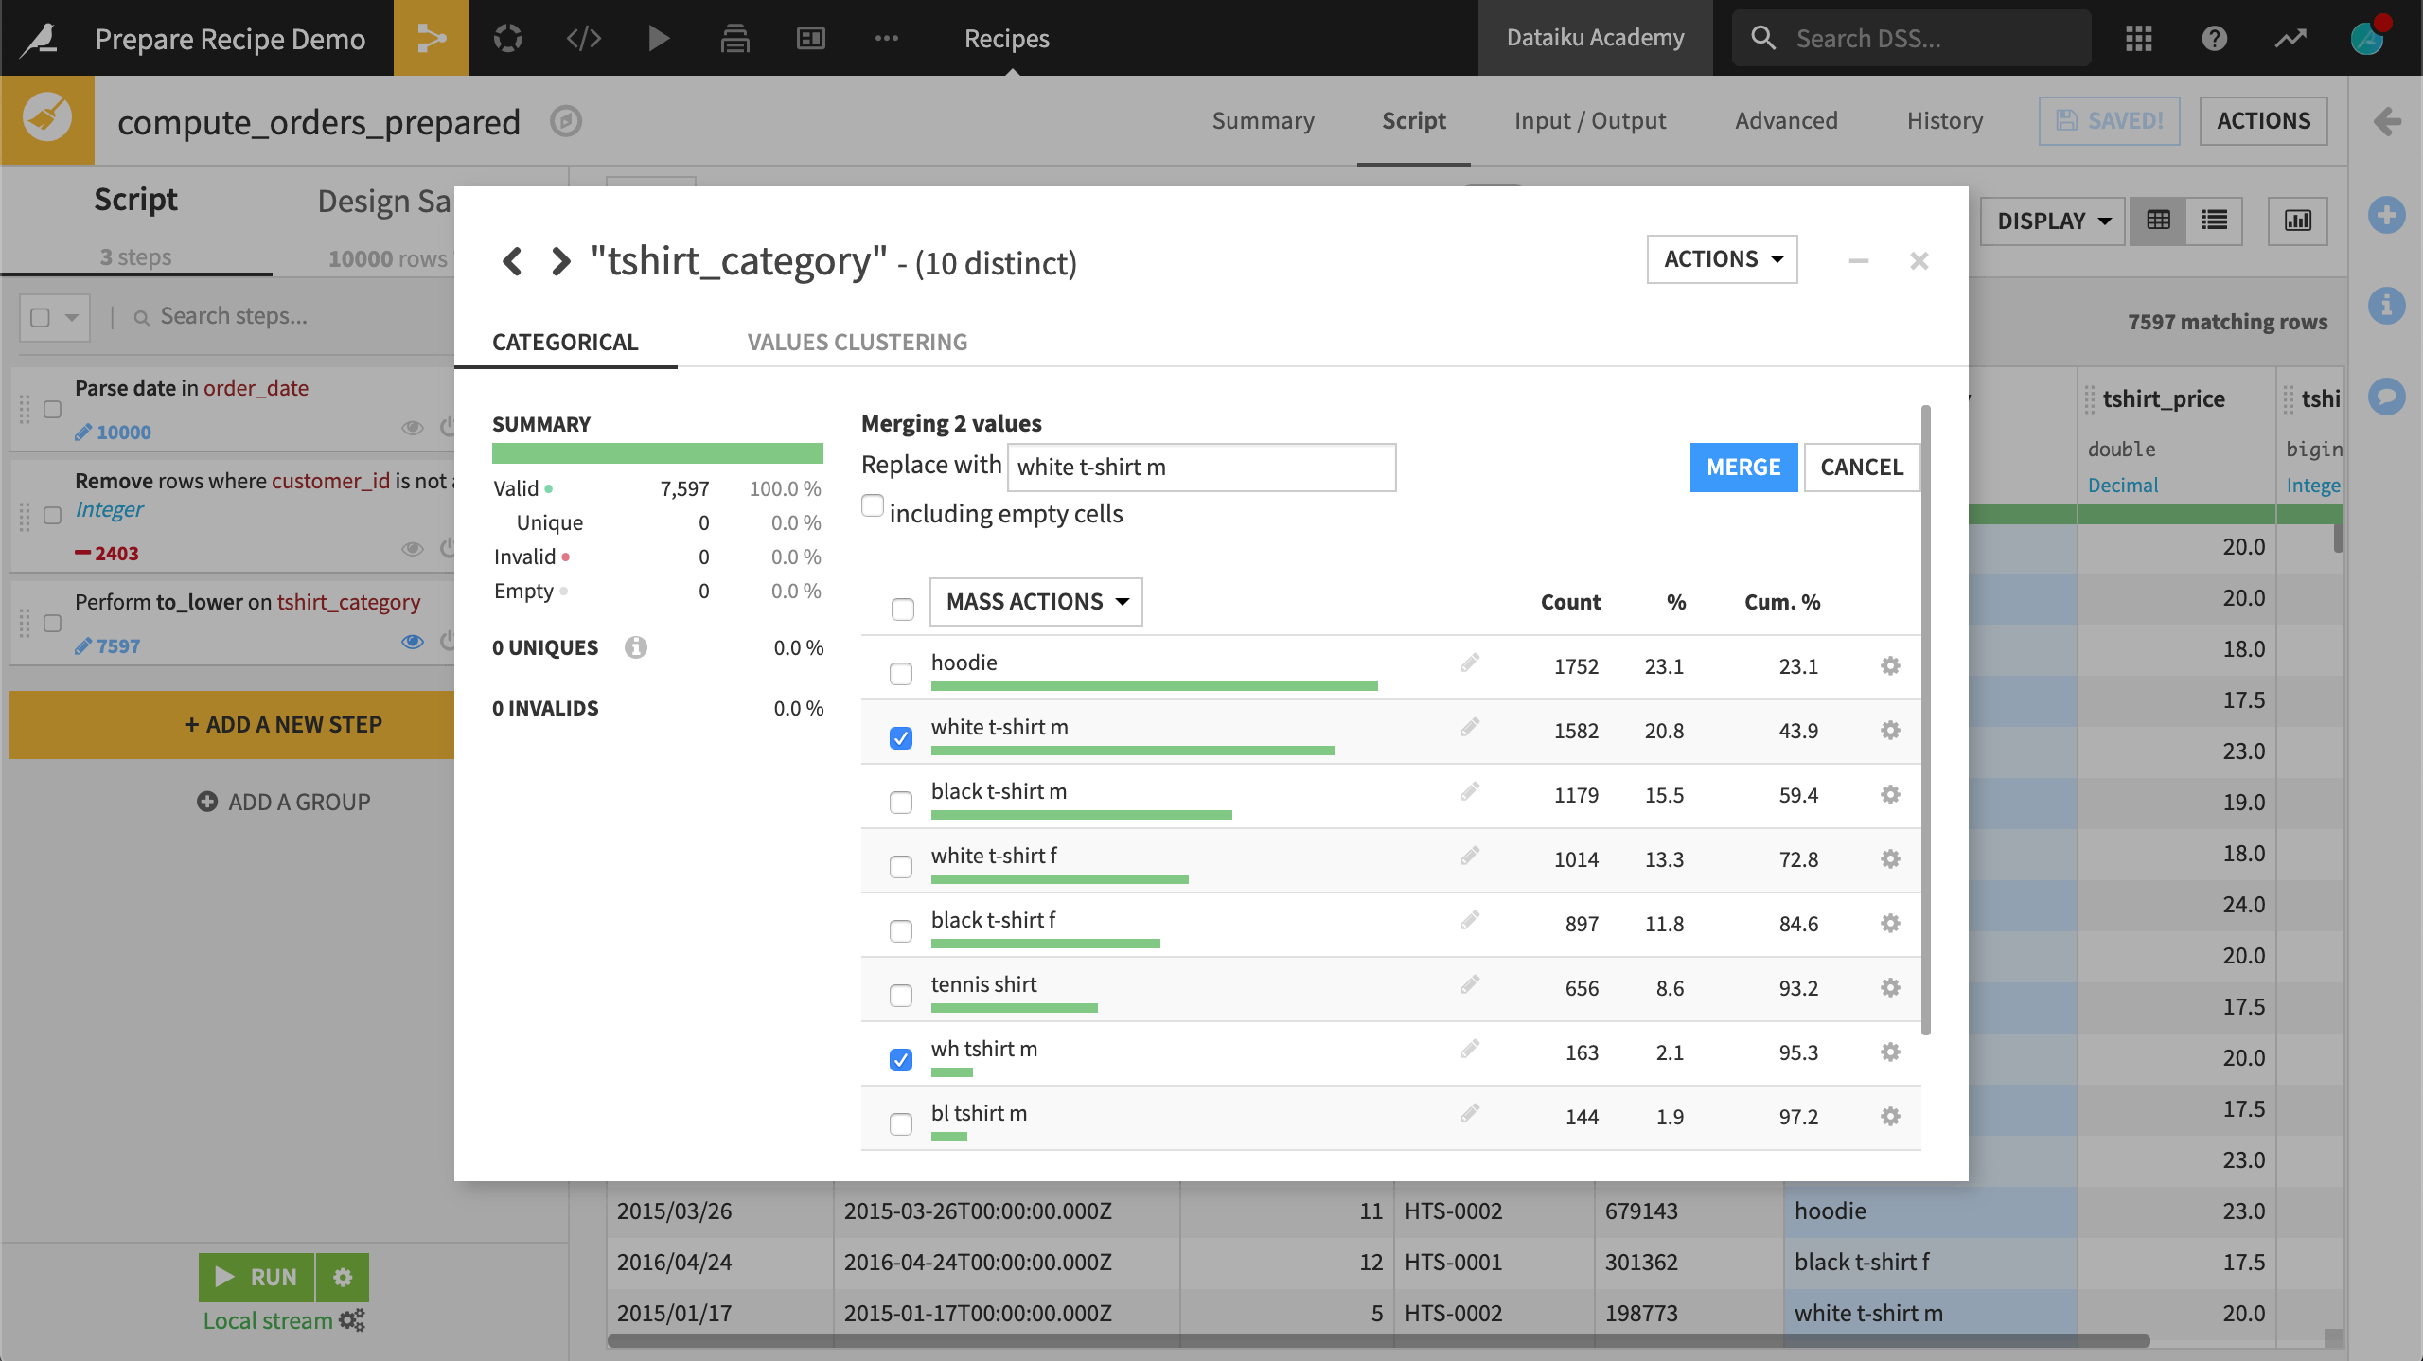Click the list view display icon
Image resolution: width=2423 pixels, height=1361 pixels.
[x=2215, y=221]
